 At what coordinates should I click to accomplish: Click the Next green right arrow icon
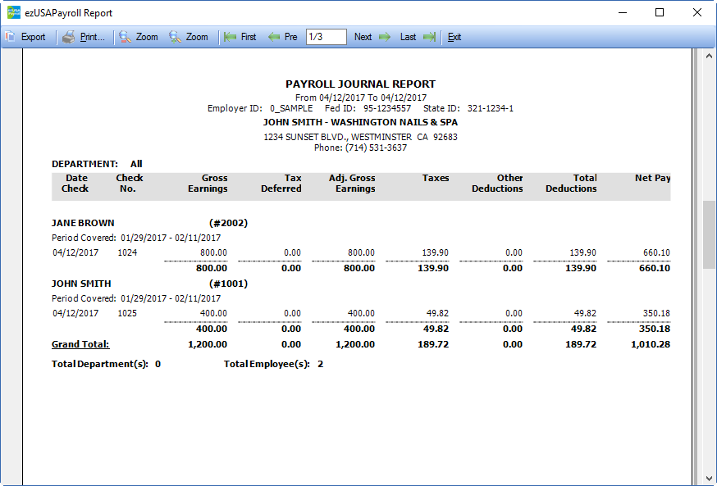(x=385, y=37)
